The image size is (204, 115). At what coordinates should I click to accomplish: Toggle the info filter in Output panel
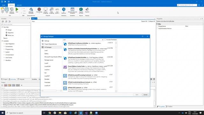[13, 85]
